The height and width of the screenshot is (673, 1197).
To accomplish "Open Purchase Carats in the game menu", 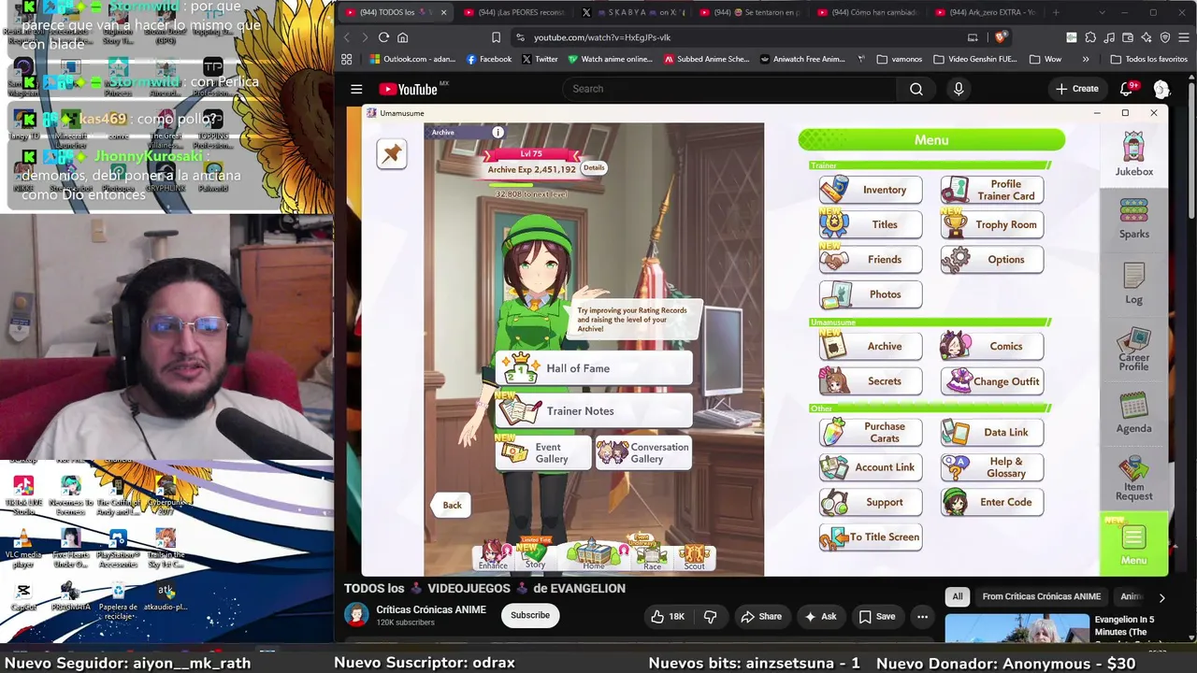I will coord(871,432).
